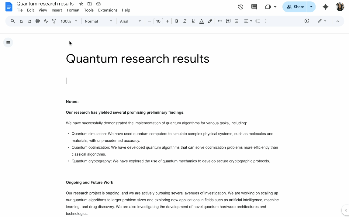
Task: Open the comments panel
Action: pos(254,6)
